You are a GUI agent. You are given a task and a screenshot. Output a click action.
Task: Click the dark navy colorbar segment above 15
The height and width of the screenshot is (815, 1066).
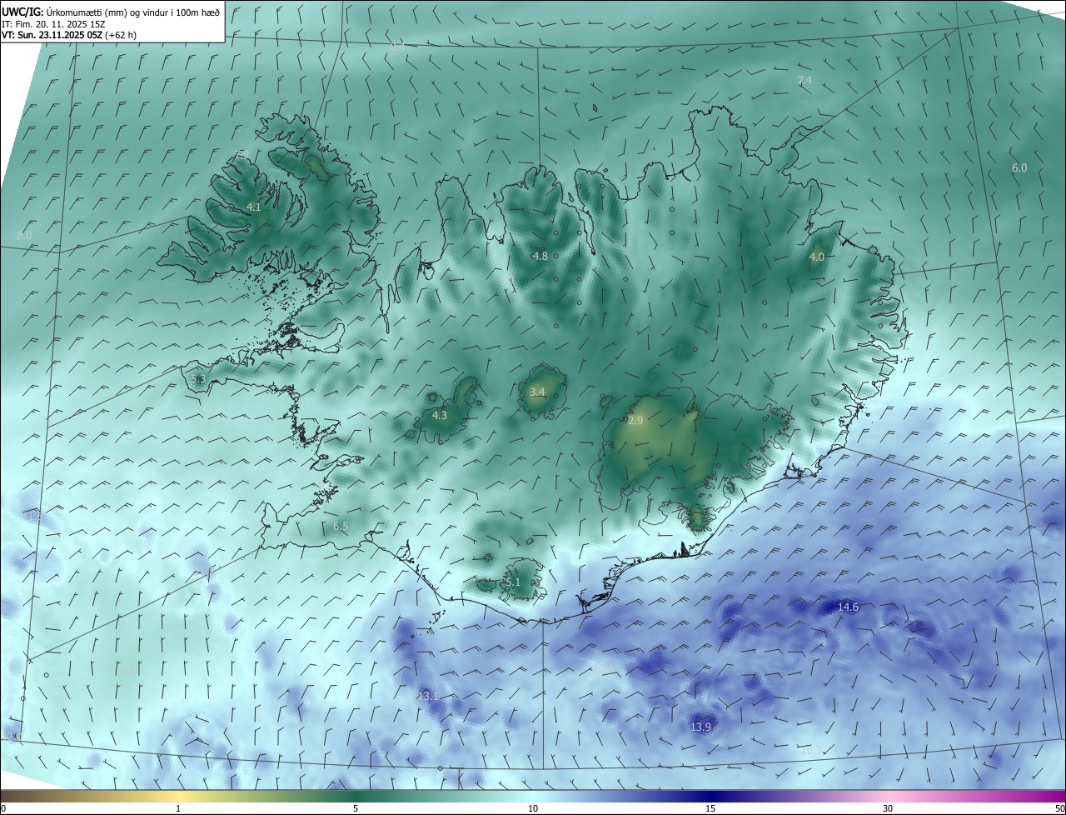(710, 796)
